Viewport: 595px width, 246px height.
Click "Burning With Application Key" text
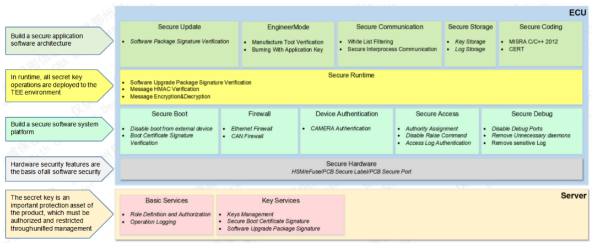pos(287,50)
